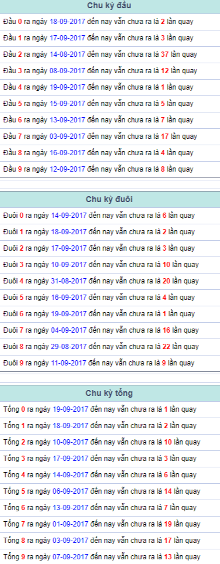Select the row 'Đuôi 5 ra ngày 16-09-2017'
Screen dimensions: 220x564
110,298
